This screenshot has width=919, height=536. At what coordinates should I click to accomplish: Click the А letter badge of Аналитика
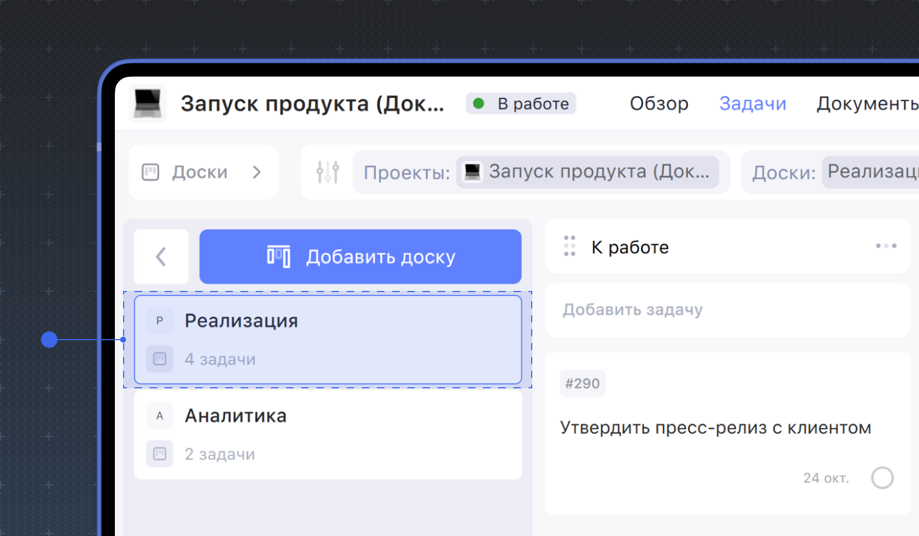(160, 416)
